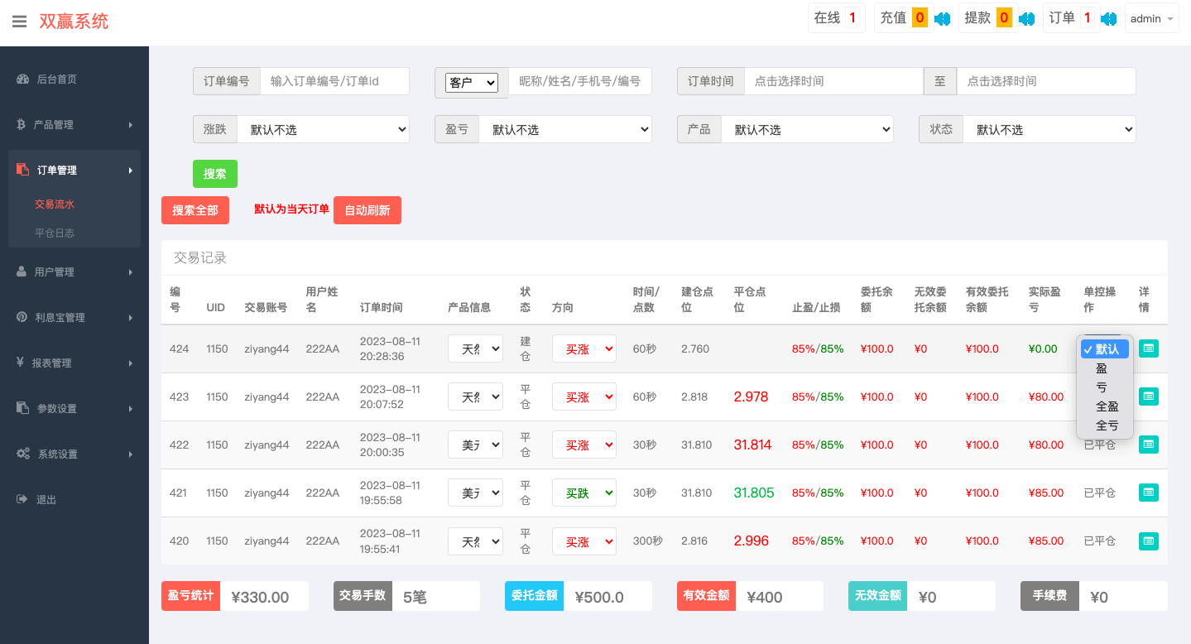Screen dimensions: 1191x644
Task: Click the 退出 logout icon
Action: coord(20,498)
